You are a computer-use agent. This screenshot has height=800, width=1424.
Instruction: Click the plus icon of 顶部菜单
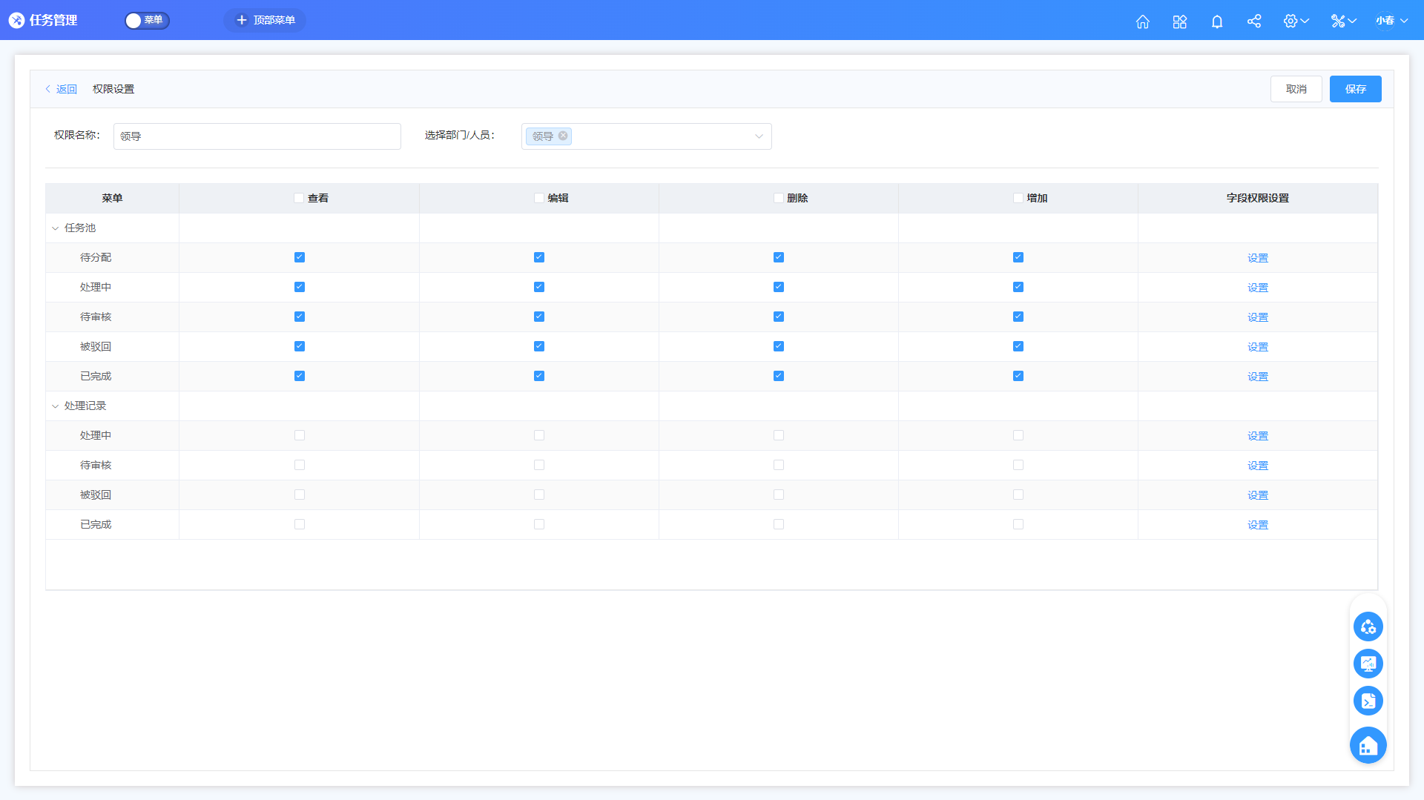pyautogui.click(x=241, y=20)
